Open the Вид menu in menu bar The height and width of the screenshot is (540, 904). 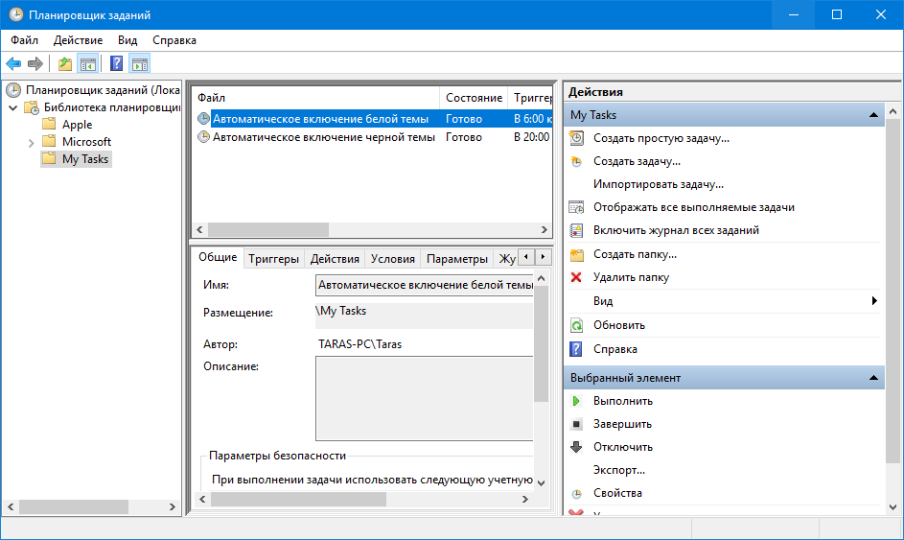(127, 40)
